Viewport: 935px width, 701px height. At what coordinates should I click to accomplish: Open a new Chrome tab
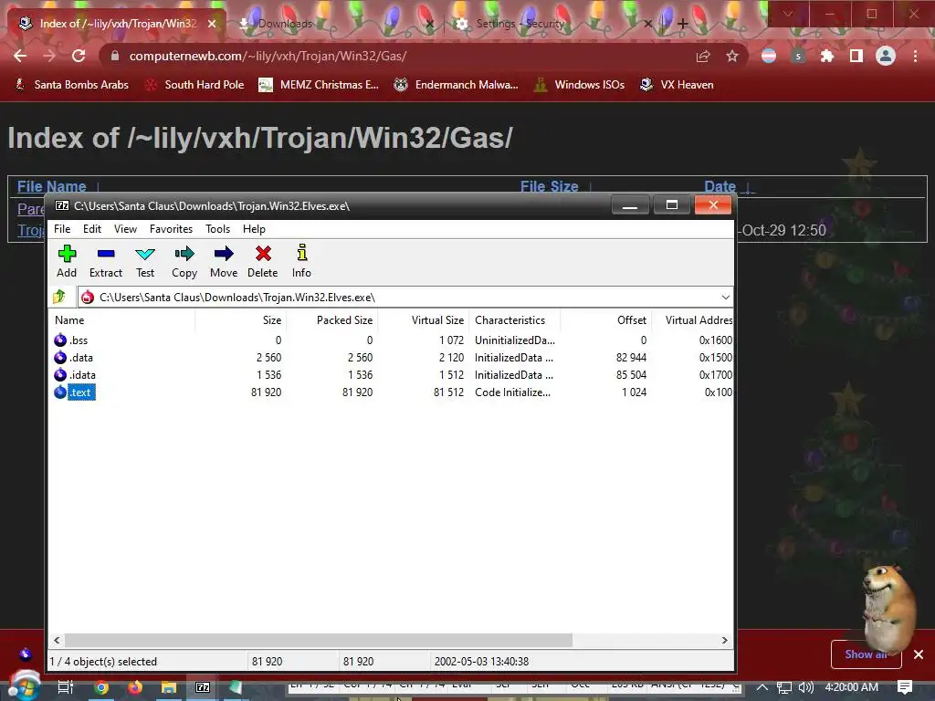click(x=683, y=24)
